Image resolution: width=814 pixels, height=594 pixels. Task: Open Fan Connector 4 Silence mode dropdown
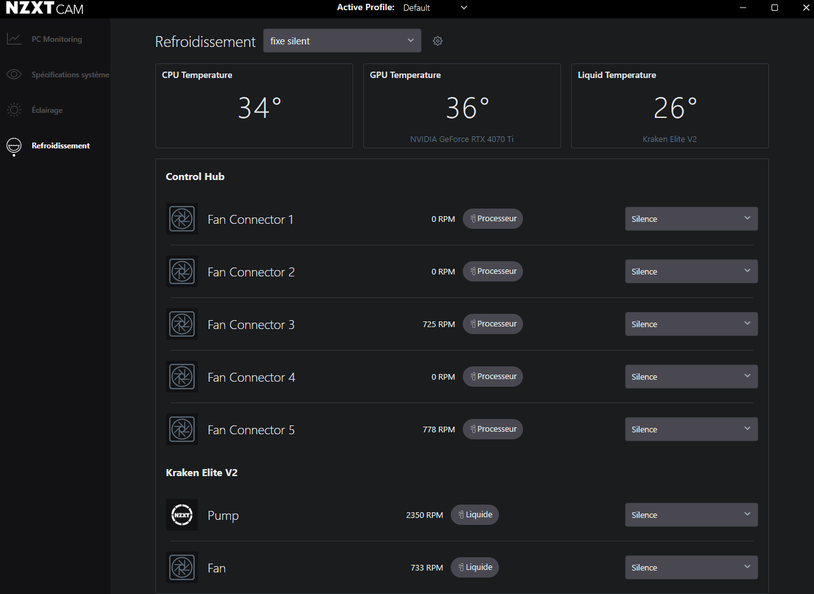coord(691,377)
